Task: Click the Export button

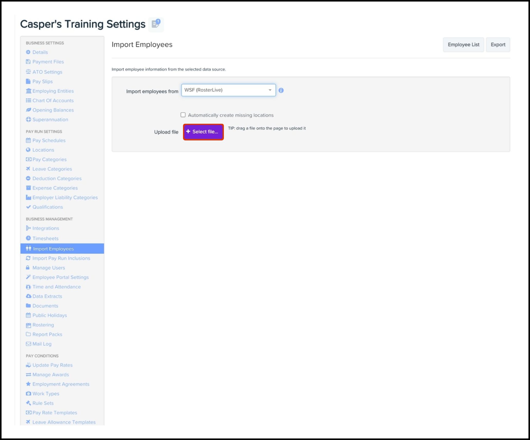Action: coord(498,45)
